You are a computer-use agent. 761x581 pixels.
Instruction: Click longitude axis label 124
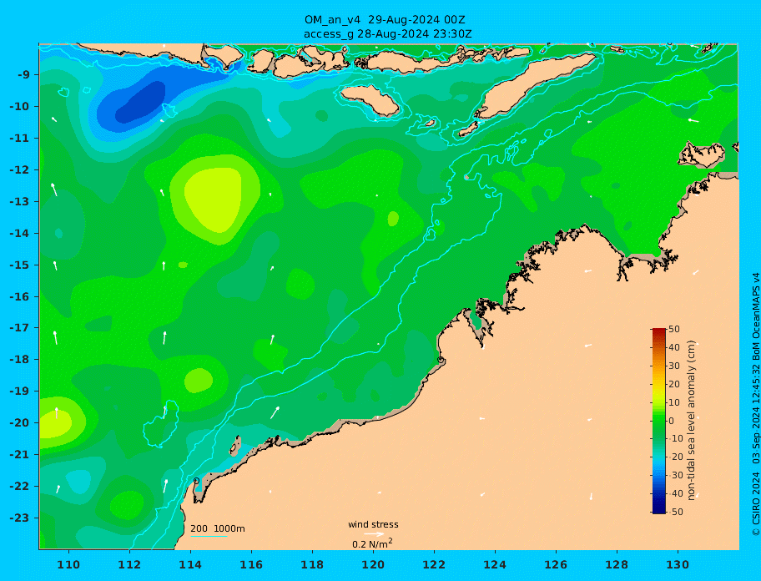click(x=495, y=565)
